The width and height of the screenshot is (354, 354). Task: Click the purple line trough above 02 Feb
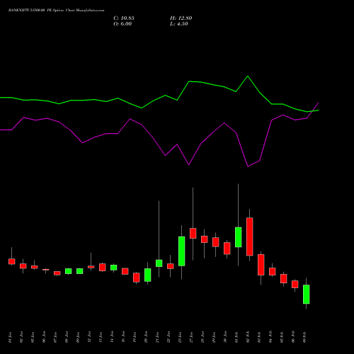click(x=248, y=166)
